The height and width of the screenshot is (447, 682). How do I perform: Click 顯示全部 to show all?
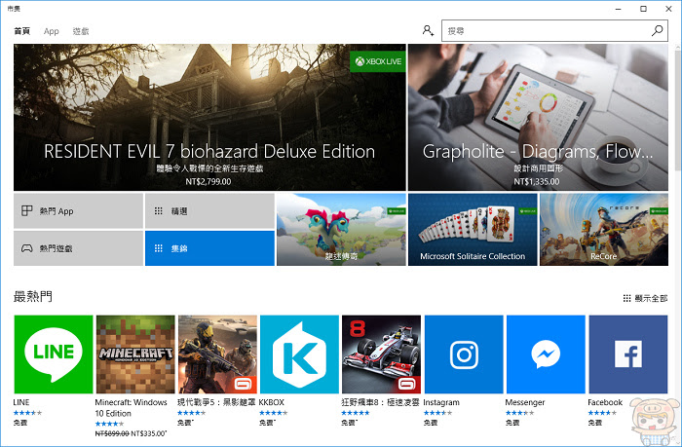click(x=645, y=298)
